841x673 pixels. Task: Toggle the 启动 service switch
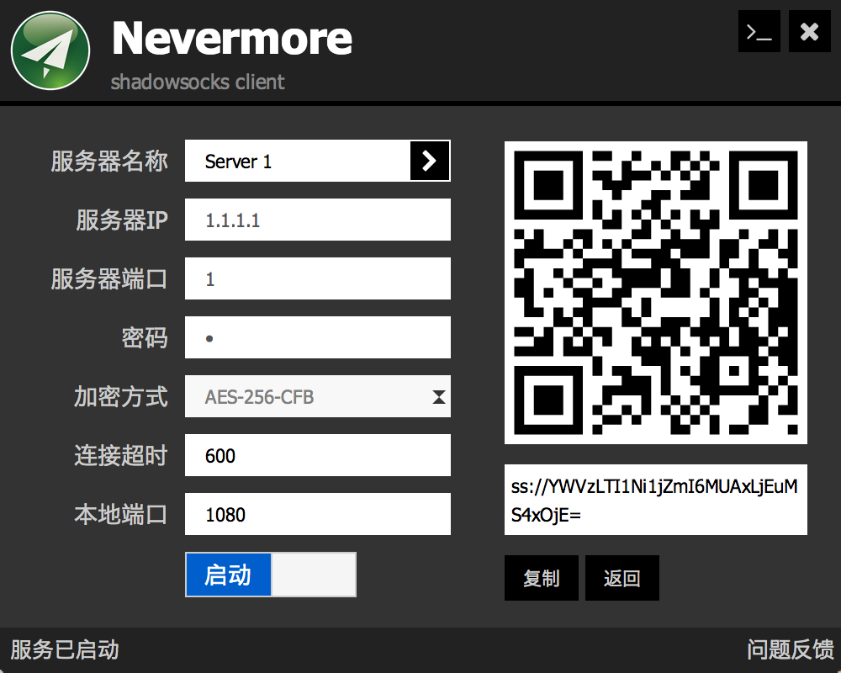pyautogui.click(x=271, y=575)
